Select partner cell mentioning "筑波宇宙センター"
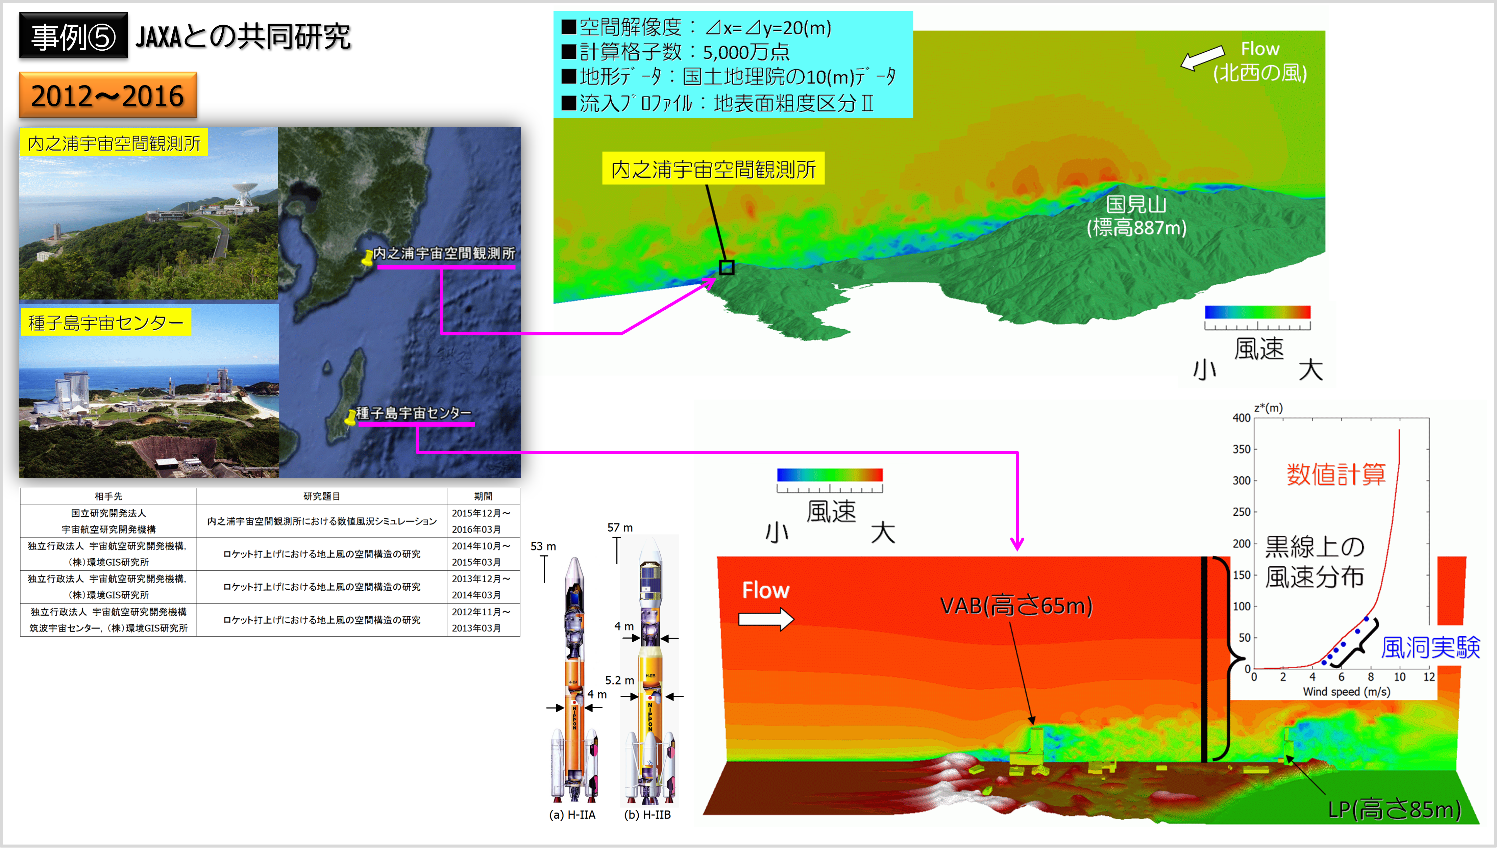Image resolution: width=1498 pixels, height=848 pixels. [x=108, y=620]
